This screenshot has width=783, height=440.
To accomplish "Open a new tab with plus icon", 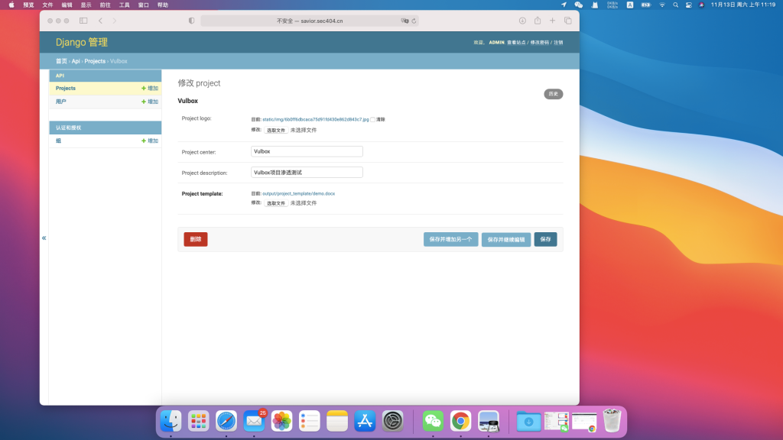I will point(552,21).
